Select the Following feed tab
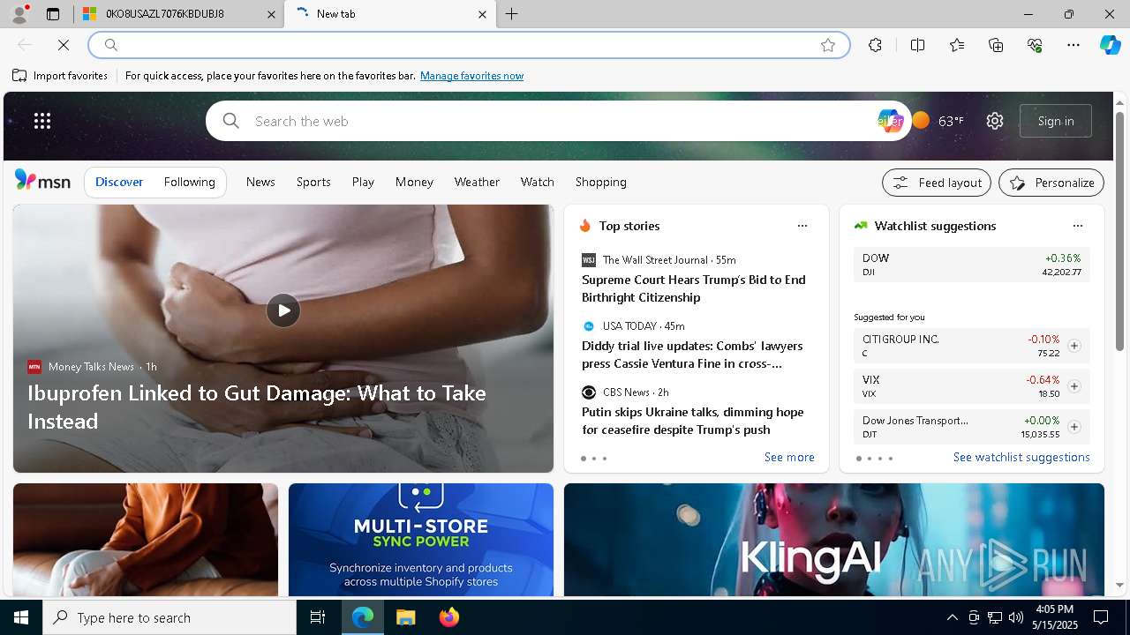The image size is (1130, 635). click(190, 182)
